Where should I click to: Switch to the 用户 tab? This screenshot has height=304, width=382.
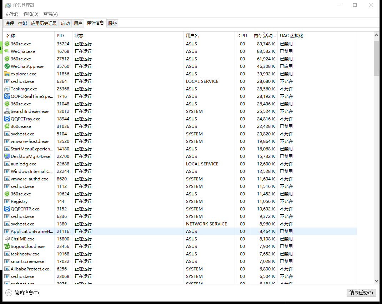(78, 24)
